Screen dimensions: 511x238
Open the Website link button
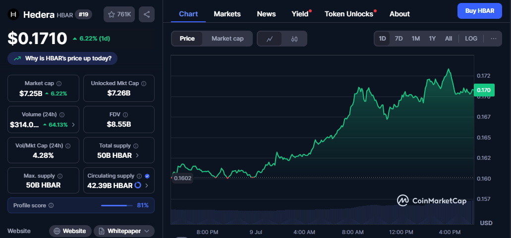[70, 231]
